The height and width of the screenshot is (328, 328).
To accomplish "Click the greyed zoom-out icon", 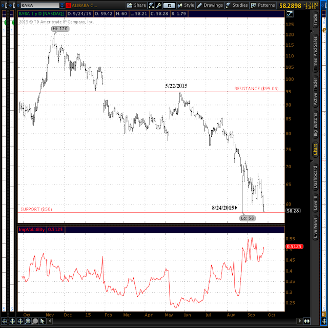I will [35, 321].
